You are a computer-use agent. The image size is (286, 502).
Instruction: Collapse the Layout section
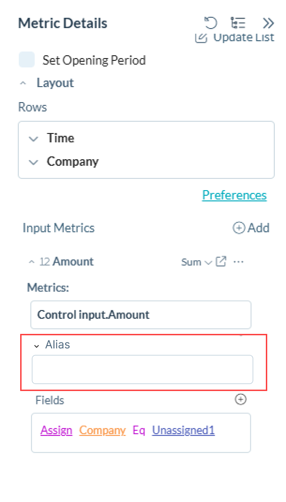pyautogui.click(x=23, y=83)
